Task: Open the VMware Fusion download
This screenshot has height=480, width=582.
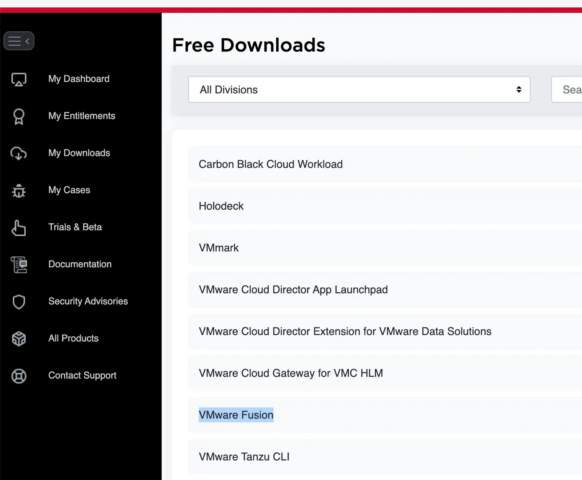Action: 385,415
